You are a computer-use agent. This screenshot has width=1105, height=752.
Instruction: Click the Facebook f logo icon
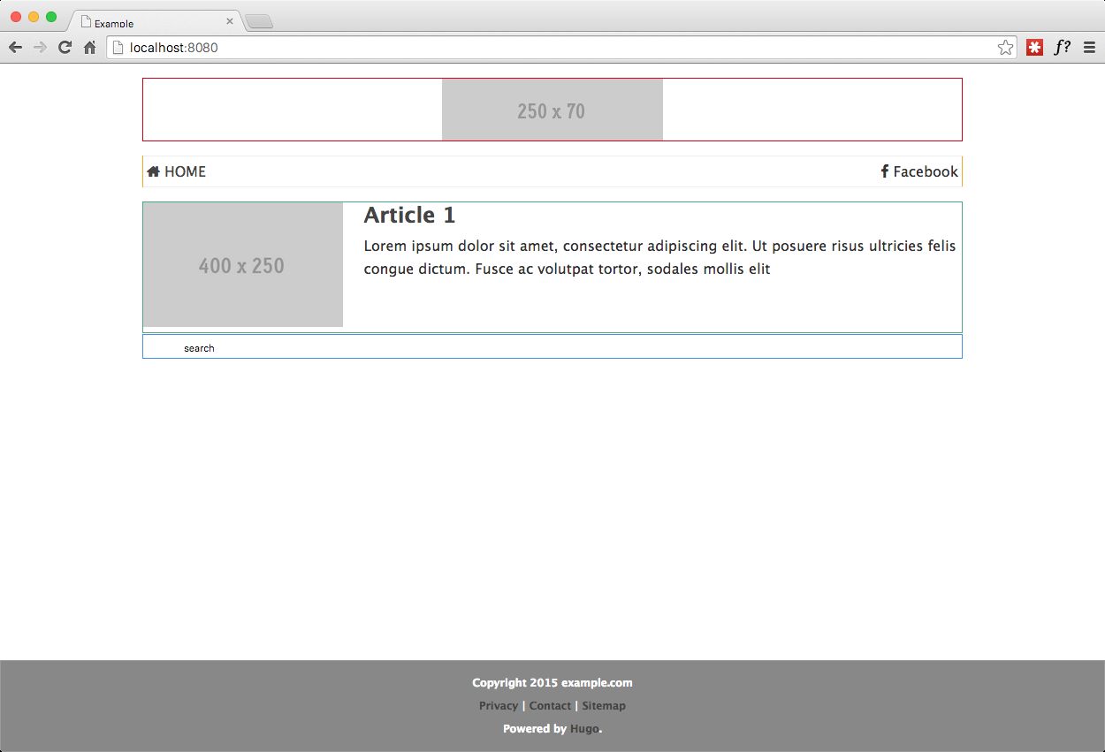[x=884, y=171]
